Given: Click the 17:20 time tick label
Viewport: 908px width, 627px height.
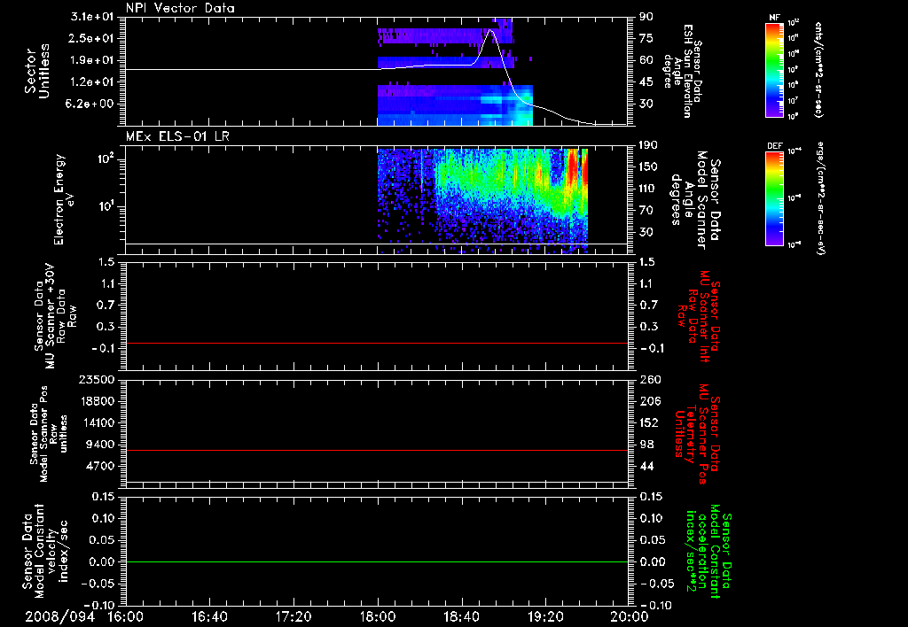Looking at the screenshot, I should pos(294,616).
